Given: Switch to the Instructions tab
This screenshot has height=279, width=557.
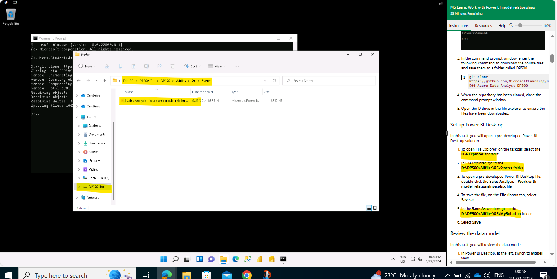Looking at the screenshot, I should click(459, 25).
